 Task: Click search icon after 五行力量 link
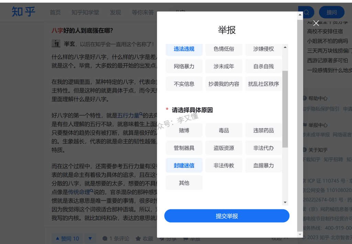[141, 114]
